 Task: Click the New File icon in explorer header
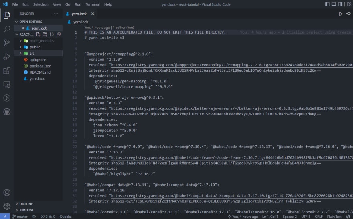click(38, 34)
